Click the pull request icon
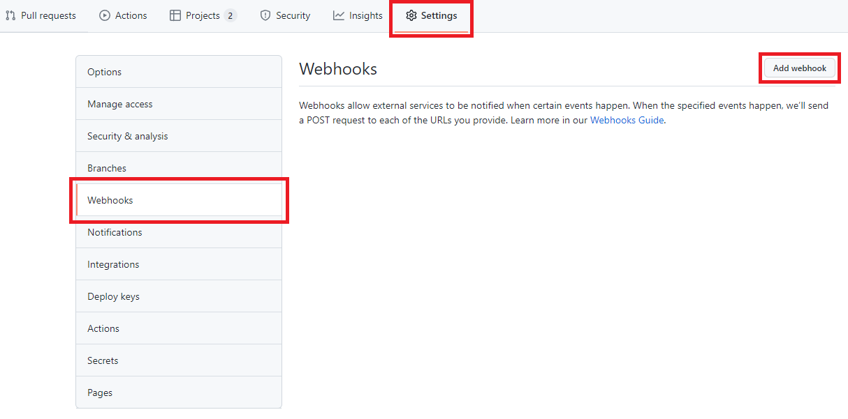This screenshot has height=419, width=848. point(10,15)
